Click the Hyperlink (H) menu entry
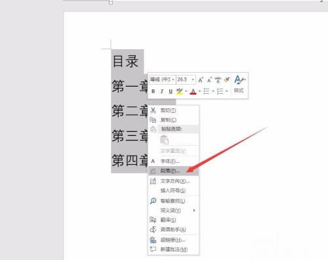The width and height of the screenshot is (328, 260). (173, 240)
